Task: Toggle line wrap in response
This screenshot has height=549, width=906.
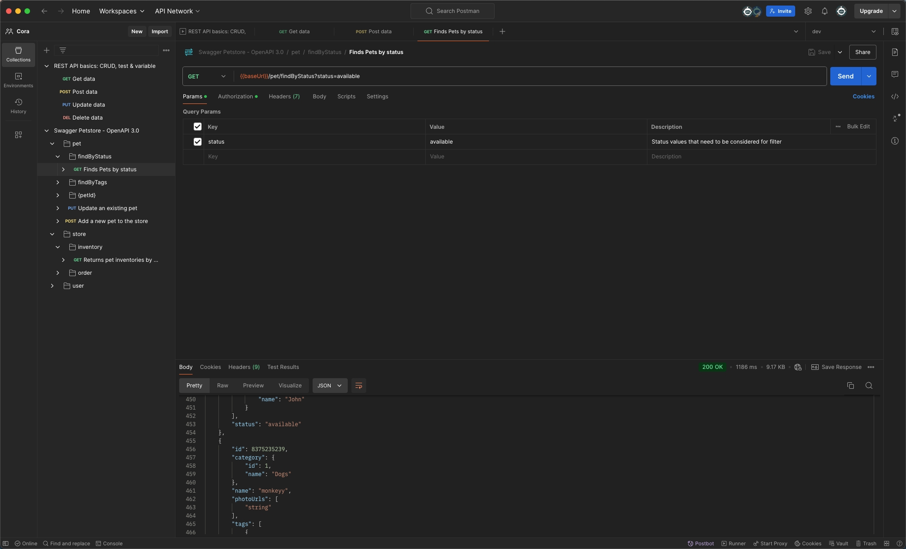Action: [359, 386]
